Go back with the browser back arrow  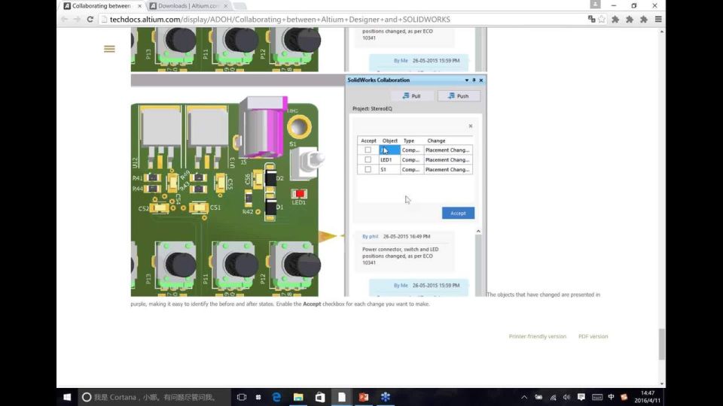(64, 20)
